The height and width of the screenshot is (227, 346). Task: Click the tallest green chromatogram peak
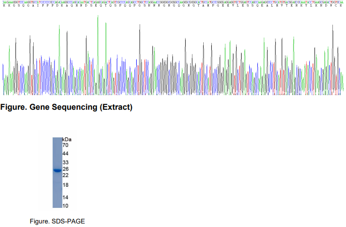(98, 20)
